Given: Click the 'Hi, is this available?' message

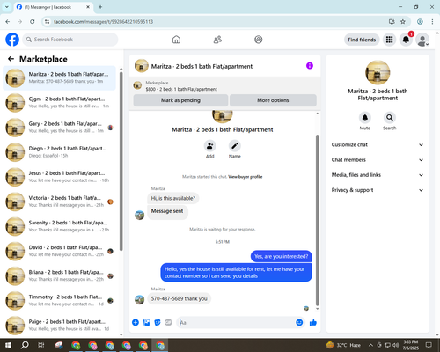Looking at the screenshot, I should pos(173,198).
